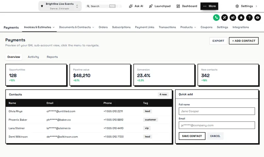The image size is (264, 157).
Task: Focus the Email input in Quick add
Action: [217, 125]
